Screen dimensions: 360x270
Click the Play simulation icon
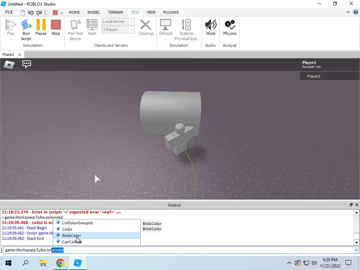(x=11, y=25)
